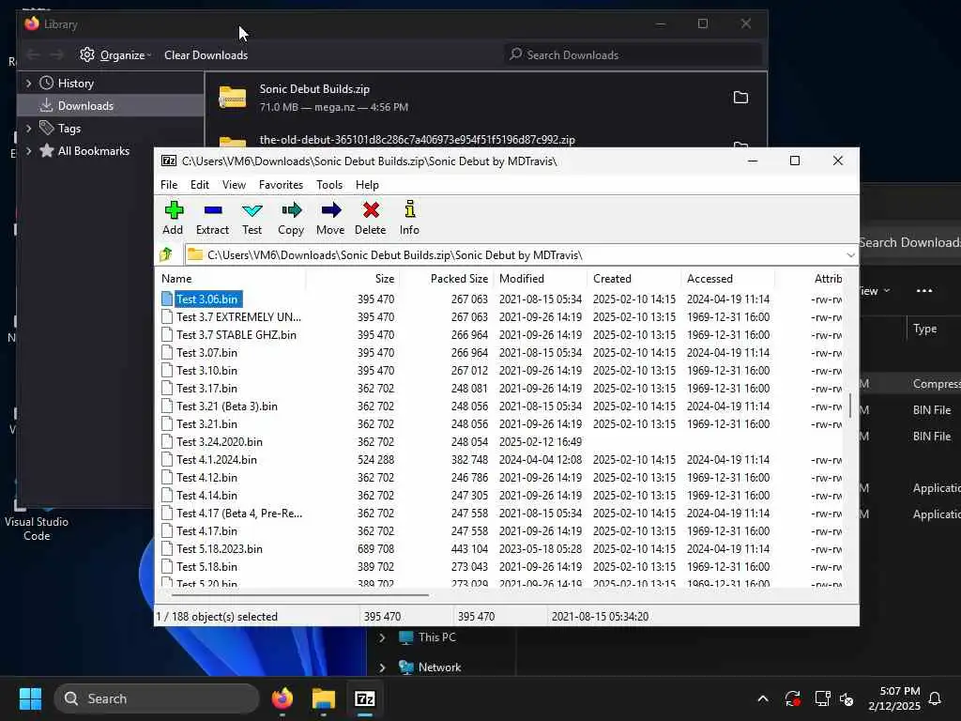This screenshot has width=961, height=721.
Task: Click file icon of Test 4.1.2024.bin
Action: (167, 459)
